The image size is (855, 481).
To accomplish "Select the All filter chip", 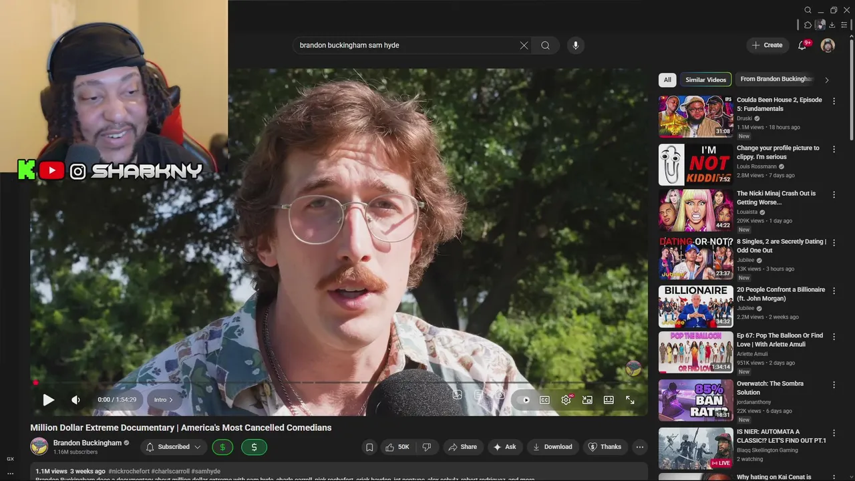I will [667, 79].
